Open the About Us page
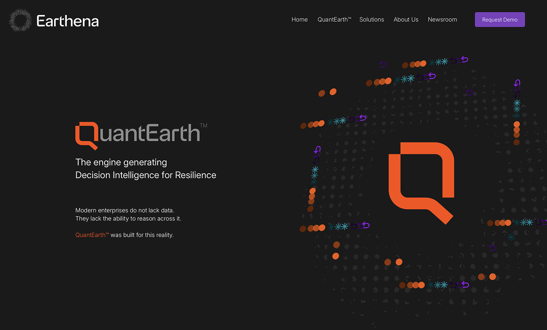The height and width of the screenshot is (330, 547). (x=406, y=20)
